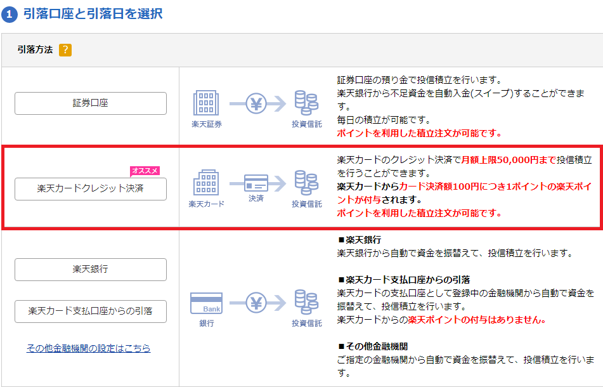Viewport: 603px width, 387px height.
Task: Select the 楽天銀行 button
Action: (x=91, y=269)
